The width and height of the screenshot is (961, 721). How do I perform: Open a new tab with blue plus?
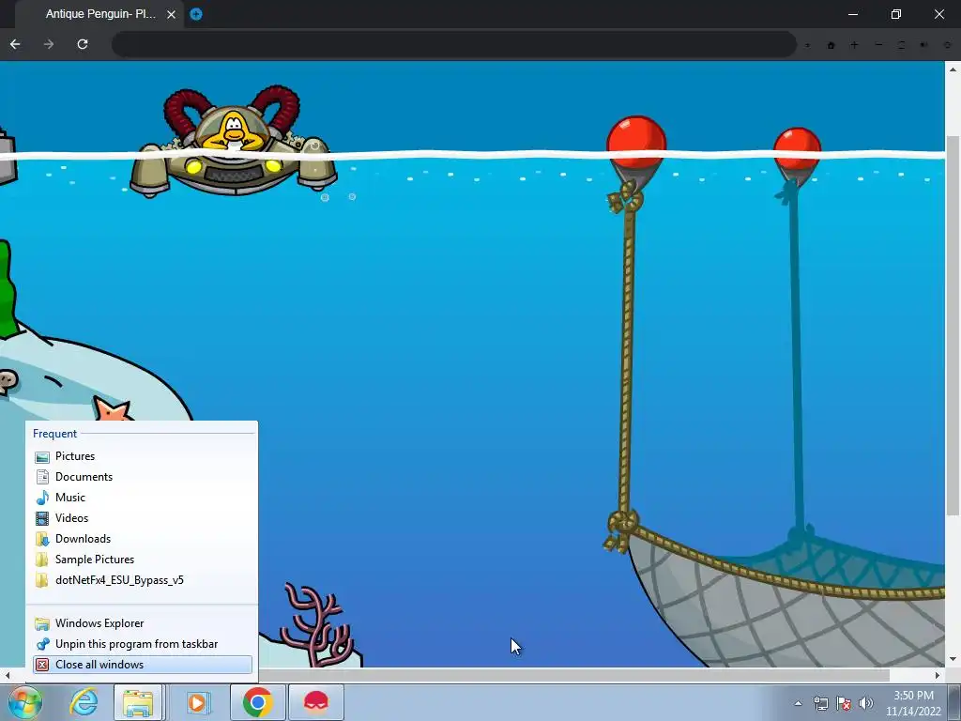196,14
